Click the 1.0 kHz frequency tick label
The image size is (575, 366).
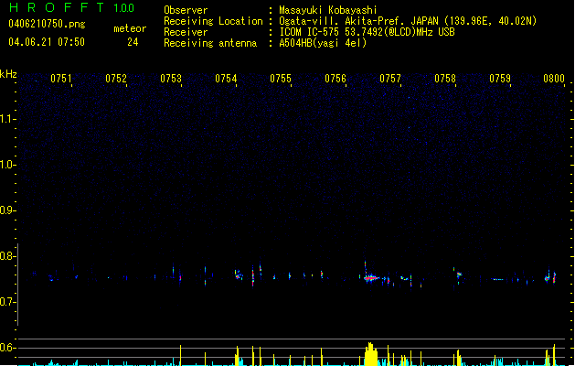6,165
